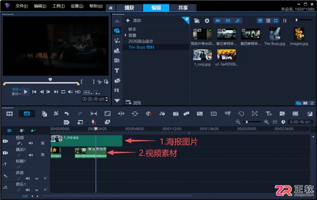Viewport: 317px width, 200px height.
Task: Play the preview video
Action: pyautogui.click(x=26, y=92)
